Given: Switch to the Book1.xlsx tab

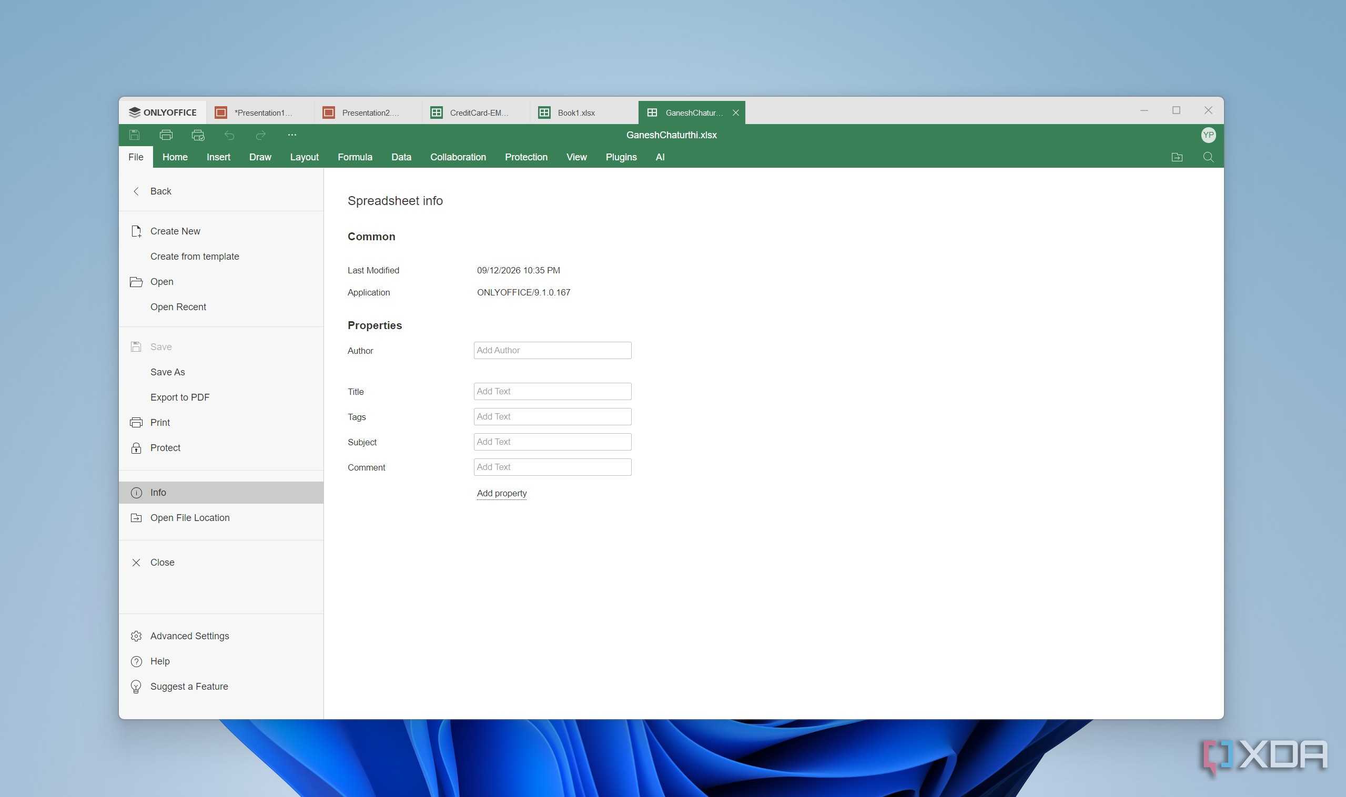Looking at the screenshot, I should click(x=584, y=113).
